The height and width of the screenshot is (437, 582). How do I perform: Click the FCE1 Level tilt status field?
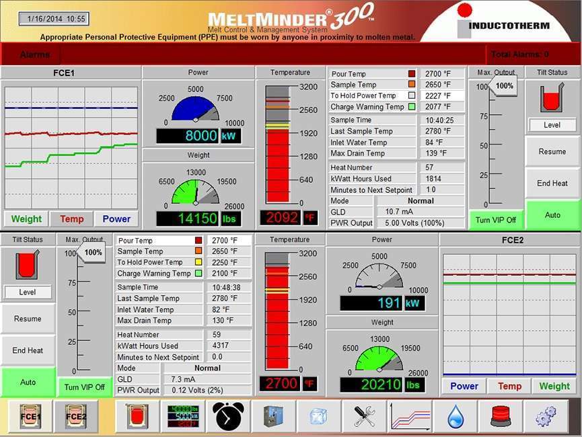pos(552,125)
